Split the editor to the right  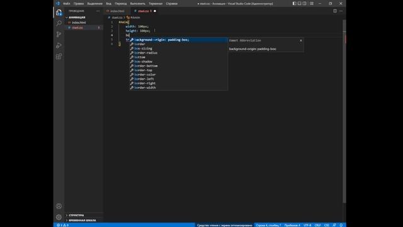pyautogui.click(x=335, y=11)
